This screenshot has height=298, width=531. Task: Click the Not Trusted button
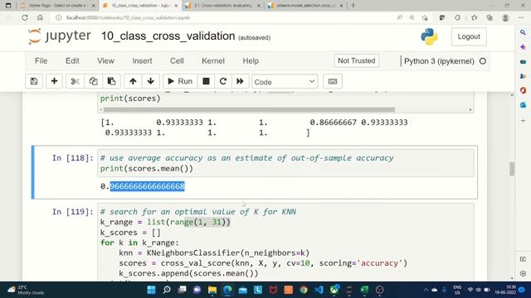click(x=356, y=60)
